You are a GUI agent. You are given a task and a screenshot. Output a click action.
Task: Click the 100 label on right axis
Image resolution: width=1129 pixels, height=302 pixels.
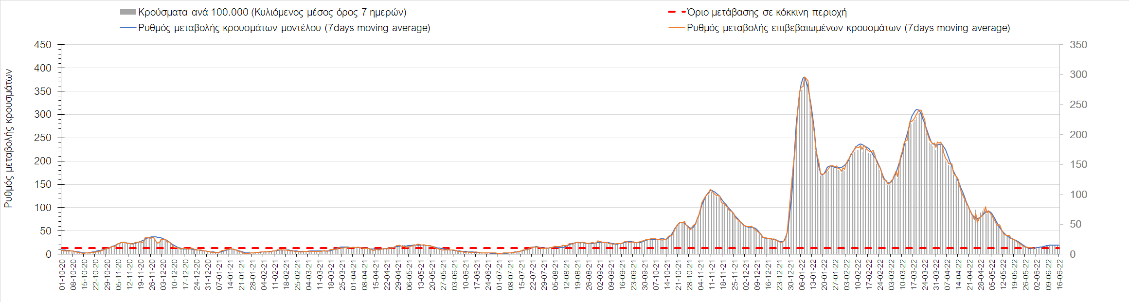[x=1078, y=195]
